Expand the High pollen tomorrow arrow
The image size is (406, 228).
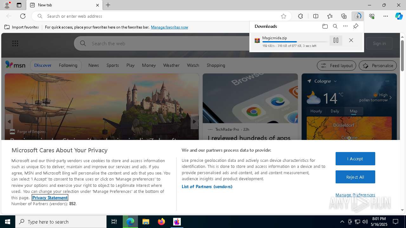tap(390, 98)
